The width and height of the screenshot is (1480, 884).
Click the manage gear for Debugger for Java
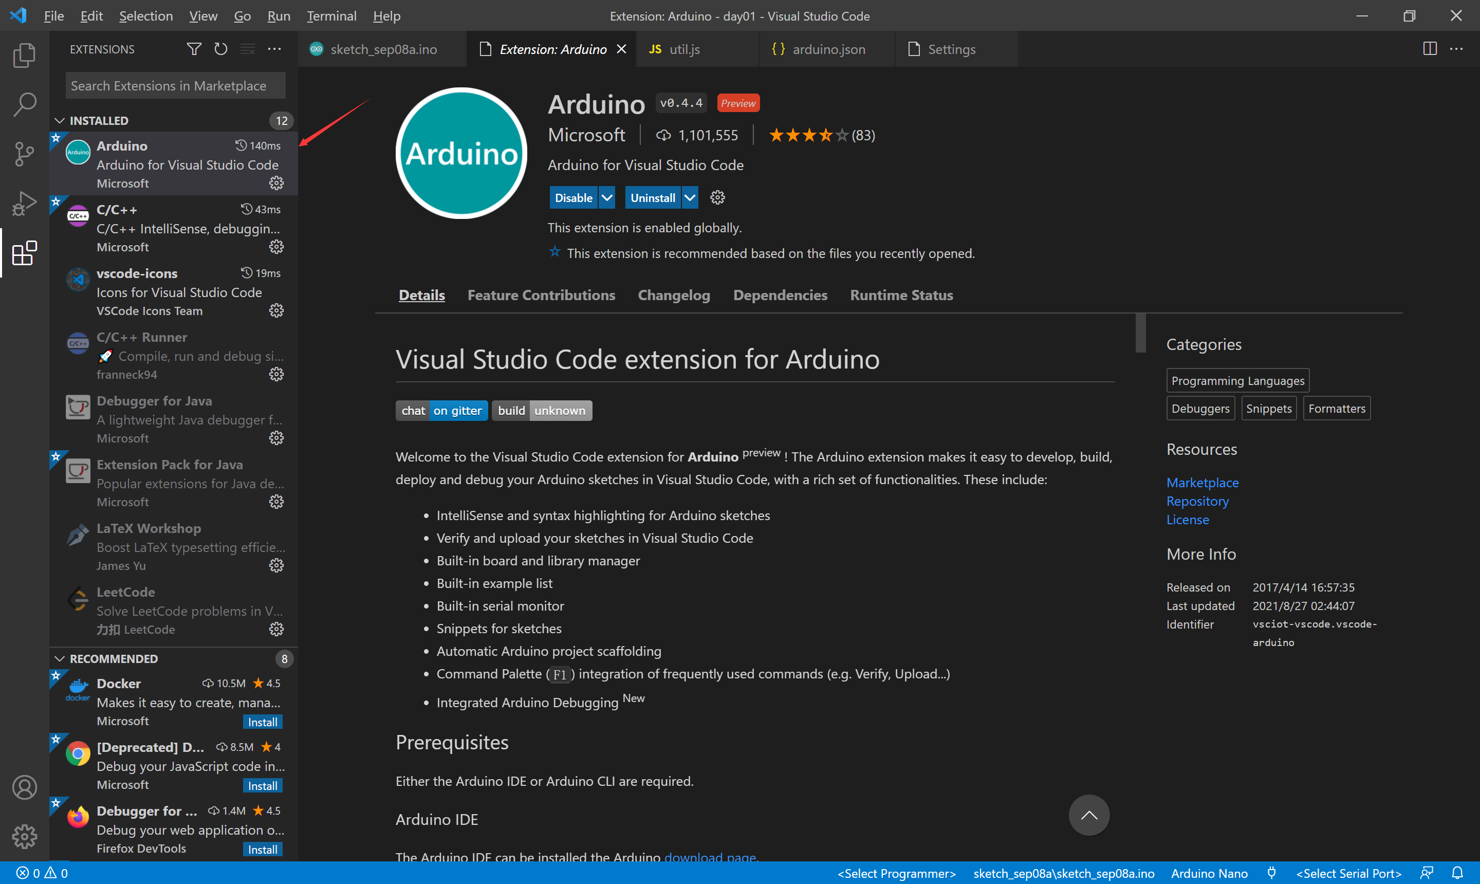276,438
